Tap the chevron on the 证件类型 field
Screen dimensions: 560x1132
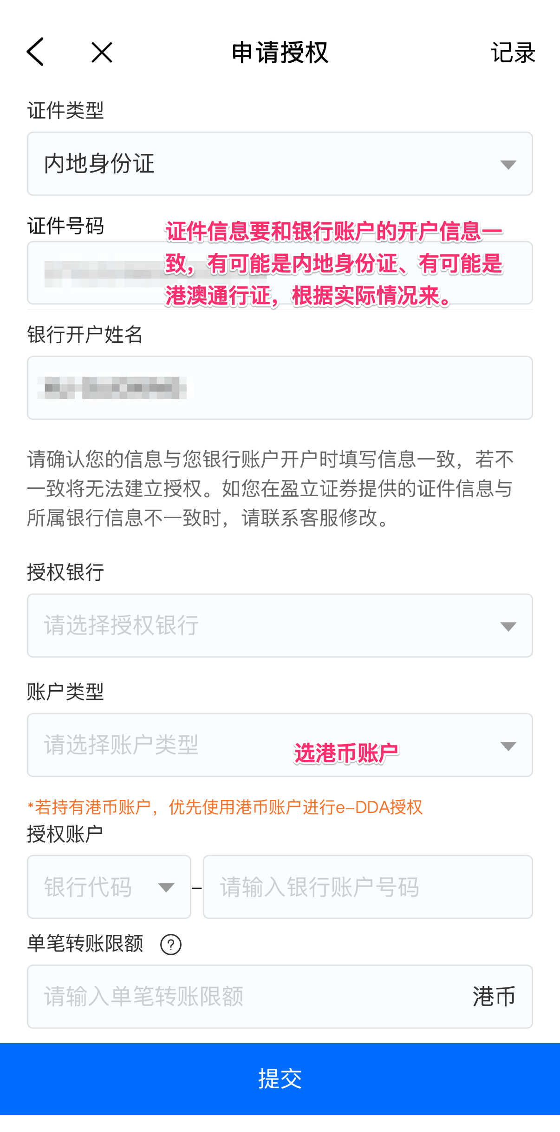click(x=508, y=164)
